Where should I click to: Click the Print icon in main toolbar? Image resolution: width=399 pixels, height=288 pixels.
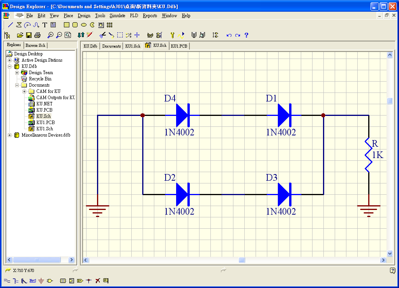click(37, 35)
